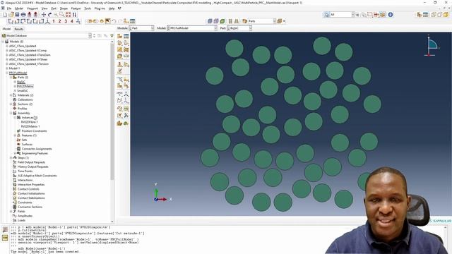Open the Model dropdown showing PRCFullModel

[x=192, y=28]
